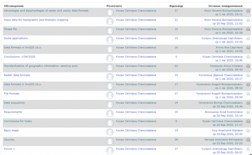
Task: Click author avatar in Data acquisition row
Action: [x=110, y=105]
